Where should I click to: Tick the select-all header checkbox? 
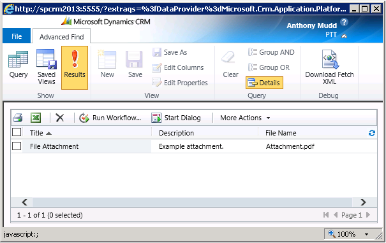(x=17, y=132)
